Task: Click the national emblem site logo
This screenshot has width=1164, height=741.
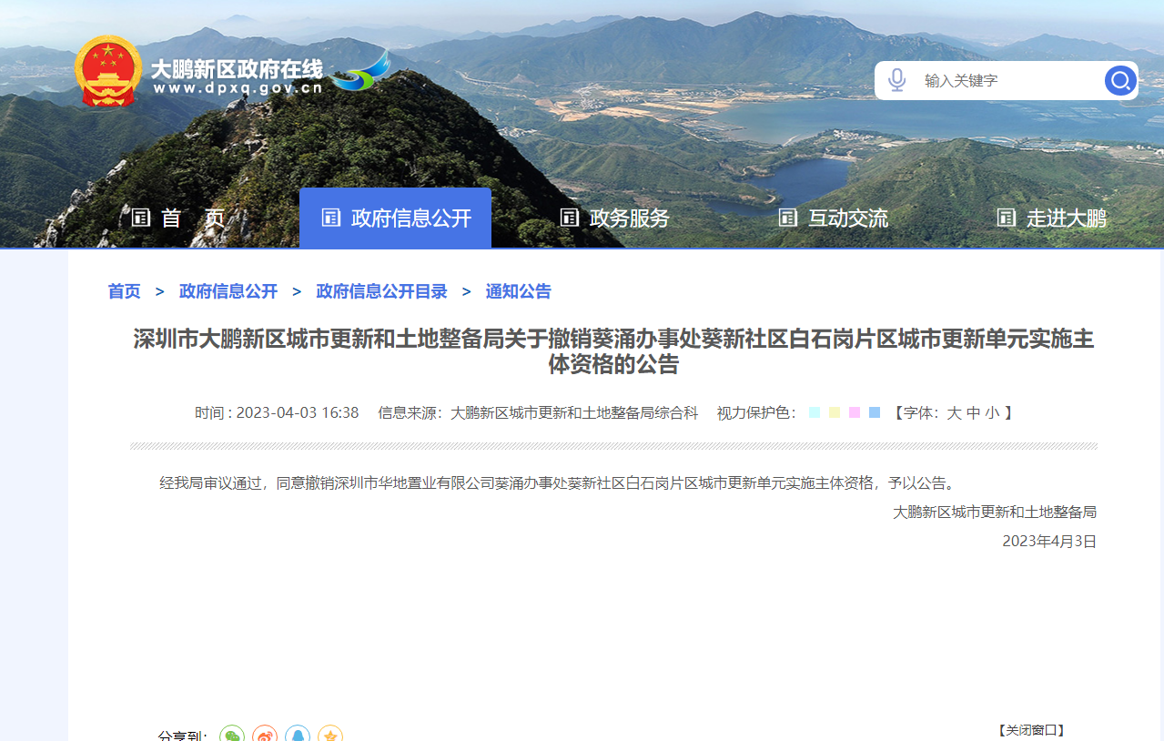Action: pyautogui.click(x=108, y=71)
